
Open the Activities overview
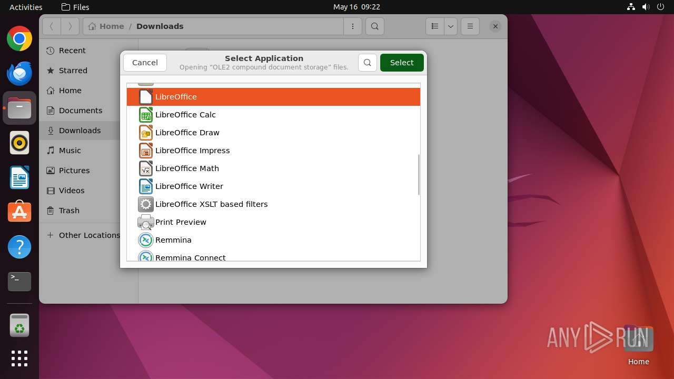click(26, 7)
